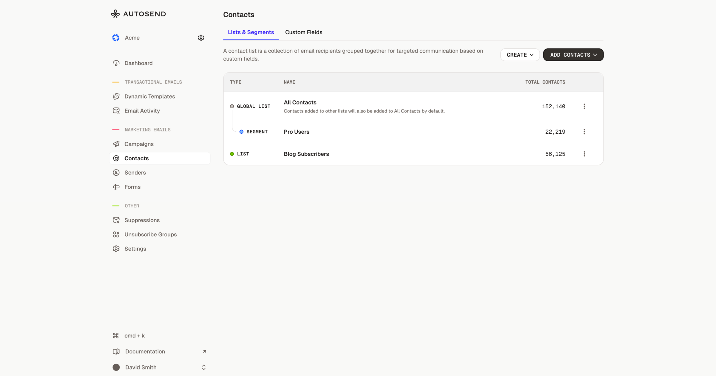Screen dimensions: 716x376
Task: Open the three-dot menu for Pro Users
Action: coord(584,132)
